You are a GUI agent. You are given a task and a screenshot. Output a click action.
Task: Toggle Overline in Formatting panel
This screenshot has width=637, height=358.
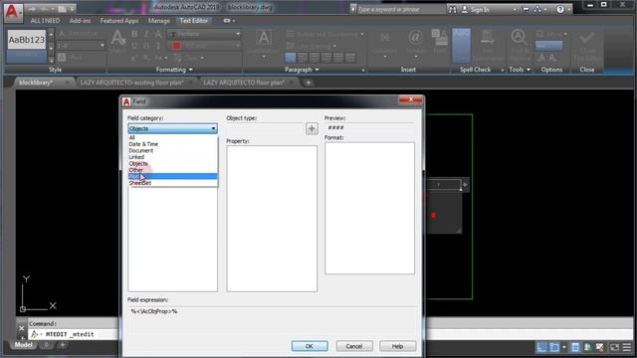[x=146, y=46]
